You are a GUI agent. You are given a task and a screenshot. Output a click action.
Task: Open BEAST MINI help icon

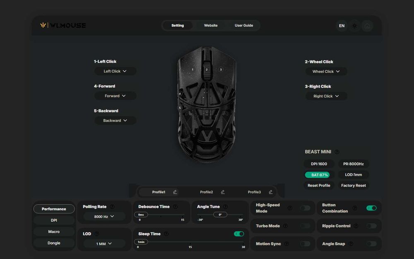(337, 152)
